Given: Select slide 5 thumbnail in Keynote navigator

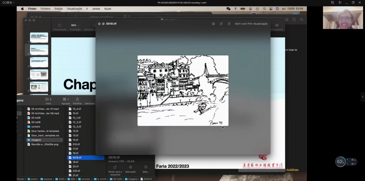Looking at the screenshot, I should pyautogui.click(x=39, y=87).
